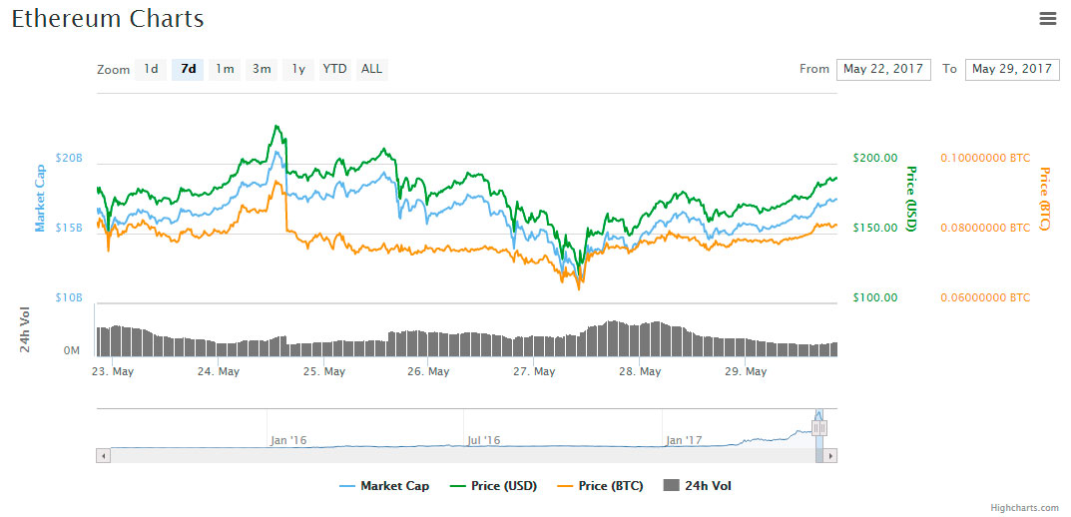Edit the From date field
Screen dimensions: 1071x517
click(883, 69)
